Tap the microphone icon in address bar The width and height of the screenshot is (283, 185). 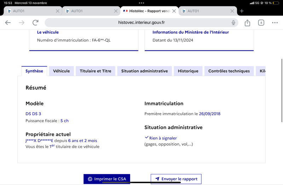click(x=233, y=23)
